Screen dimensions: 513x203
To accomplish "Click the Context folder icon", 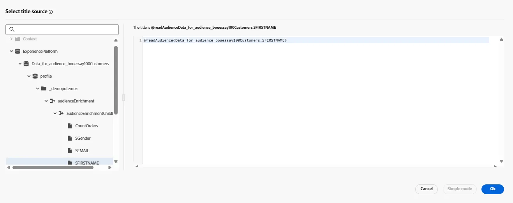I will coord(18,39).
